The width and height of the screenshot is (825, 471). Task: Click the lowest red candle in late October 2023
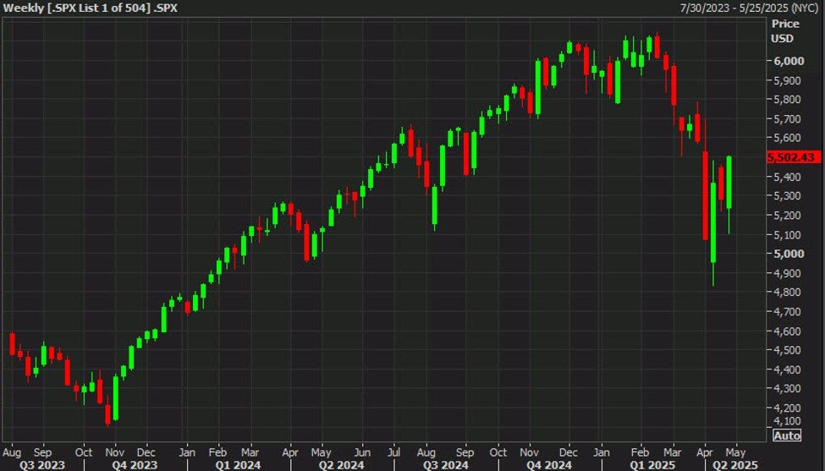[107, 413]
